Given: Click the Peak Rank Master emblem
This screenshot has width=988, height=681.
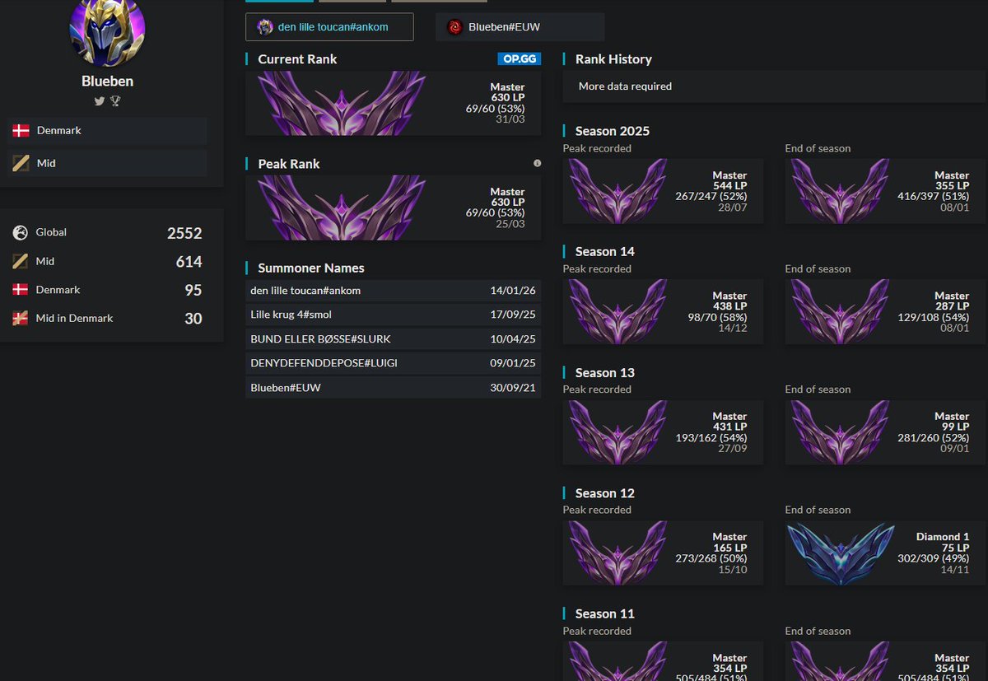Looking at the screenshot, I should click(342, 208).
